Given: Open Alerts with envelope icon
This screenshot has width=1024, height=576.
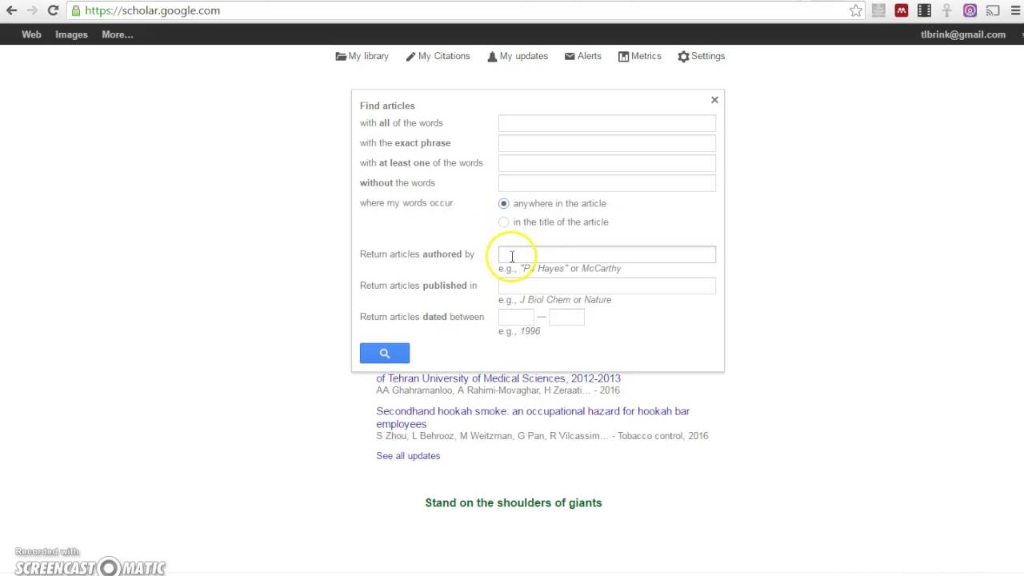Looking at the screenshot, I should coord(583,56).
